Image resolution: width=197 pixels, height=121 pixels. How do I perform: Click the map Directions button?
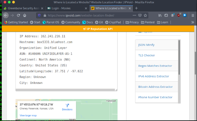click(67, 107)
